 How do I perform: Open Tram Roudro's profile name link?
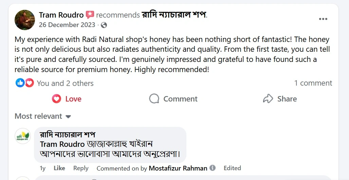(61, 15)
